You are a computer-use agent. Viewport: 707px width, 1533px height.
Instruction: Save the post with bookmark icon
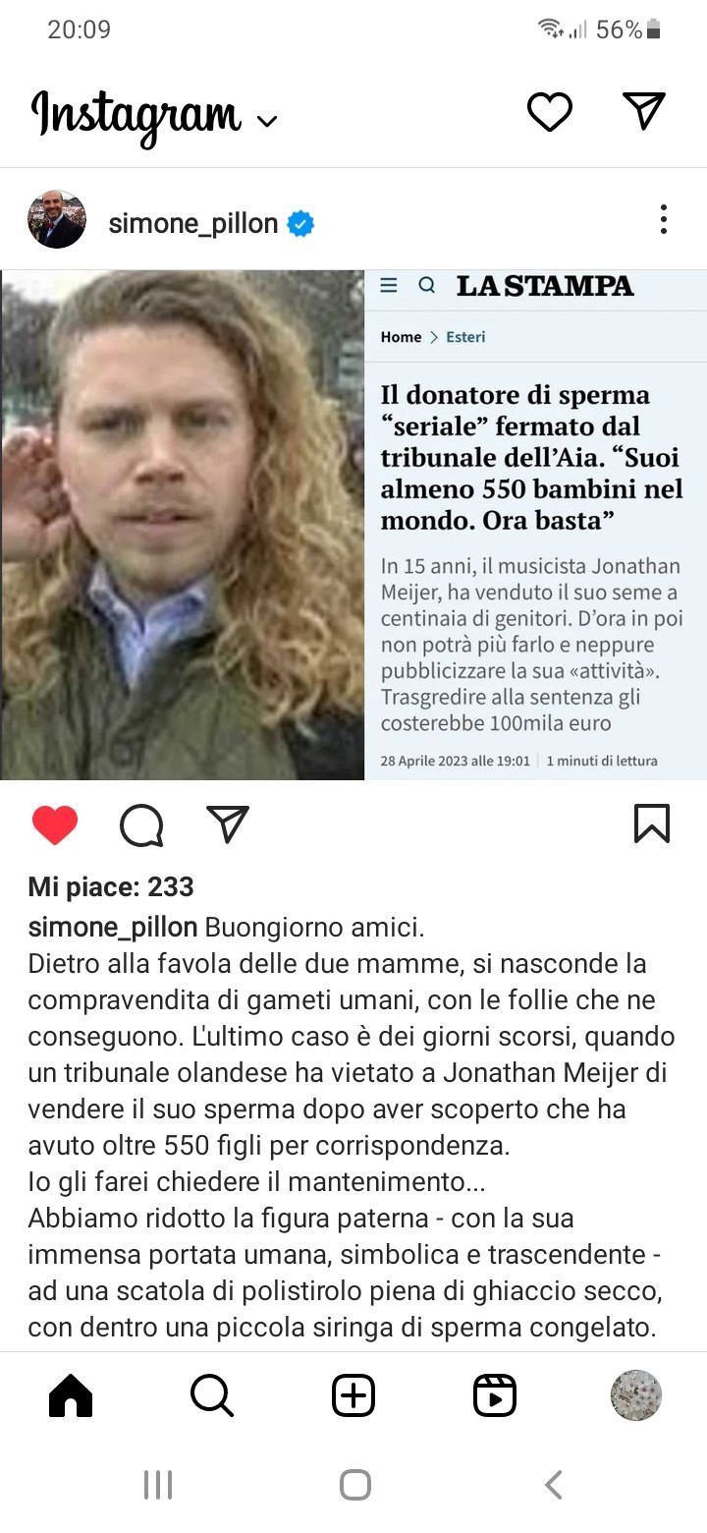652,823
